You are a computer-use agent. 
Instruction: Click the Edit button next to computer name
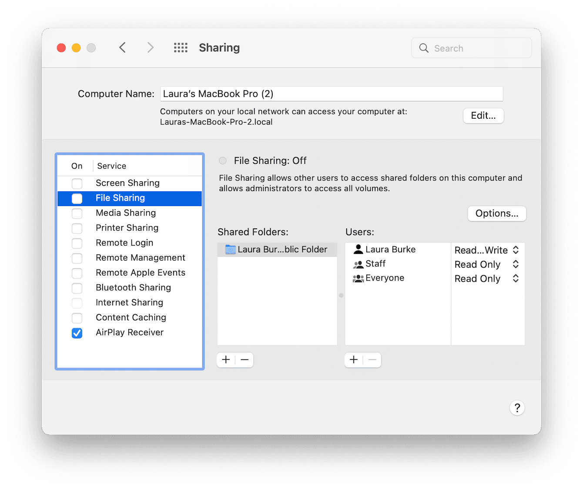[483, 116]
